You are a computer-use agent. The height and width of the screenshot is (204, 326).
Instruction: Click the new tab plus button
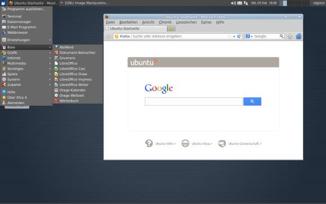(171, 29)
